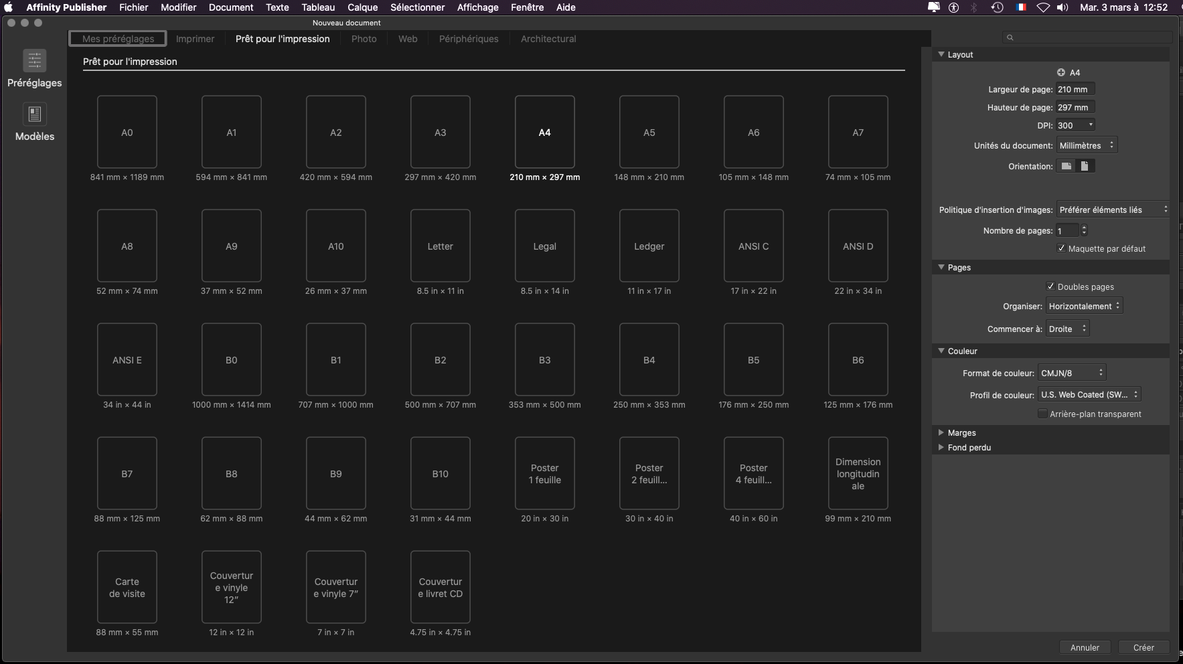Image resolution: width=1183 pixels, height=664 pixels.
Task: Choose the Poster 1 feuille preset
Action: [x=545, y=473]
